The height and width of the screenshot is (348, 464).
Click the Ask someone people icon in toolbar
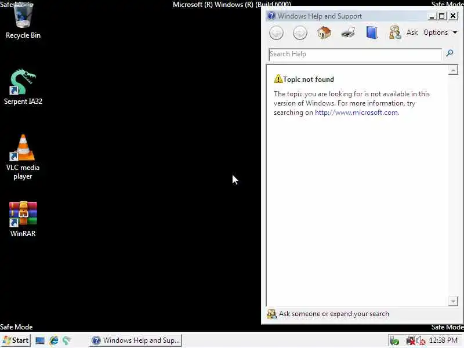point(395,32)
